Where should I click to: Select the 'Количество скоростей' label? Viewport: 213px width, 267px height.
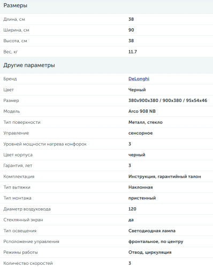point(28,263)
